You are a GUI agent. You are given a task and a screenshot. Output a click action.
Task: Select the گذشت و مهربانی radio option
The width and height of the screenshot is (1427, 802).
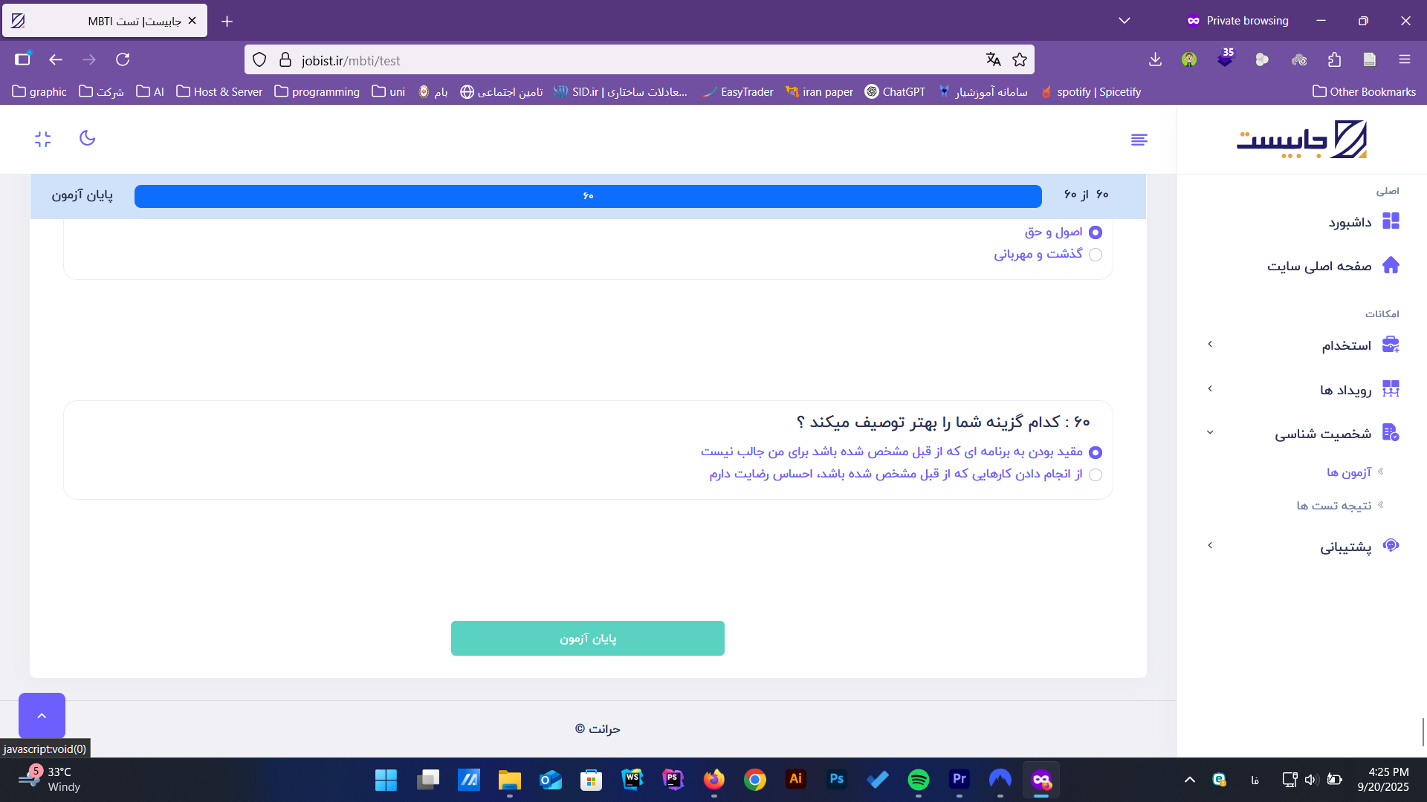point(1095,255)
